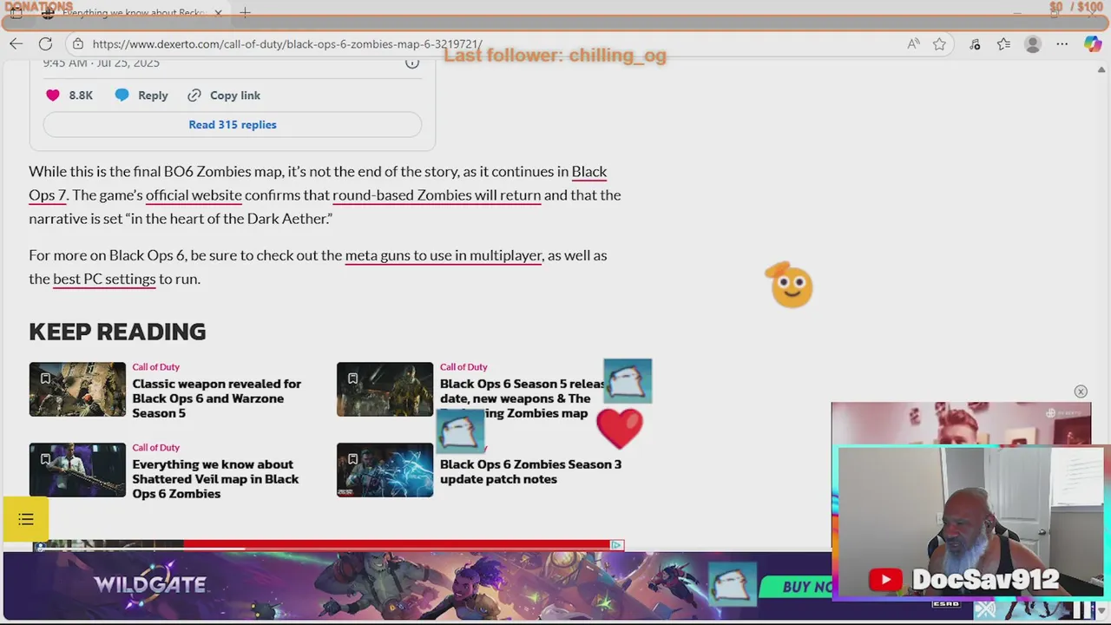Open the Favorites list
The width and height of the screenshot is (1111, 625).
pos(1003,43)
